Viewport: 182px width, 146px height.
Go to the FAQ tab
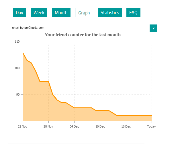coord(133,12)
